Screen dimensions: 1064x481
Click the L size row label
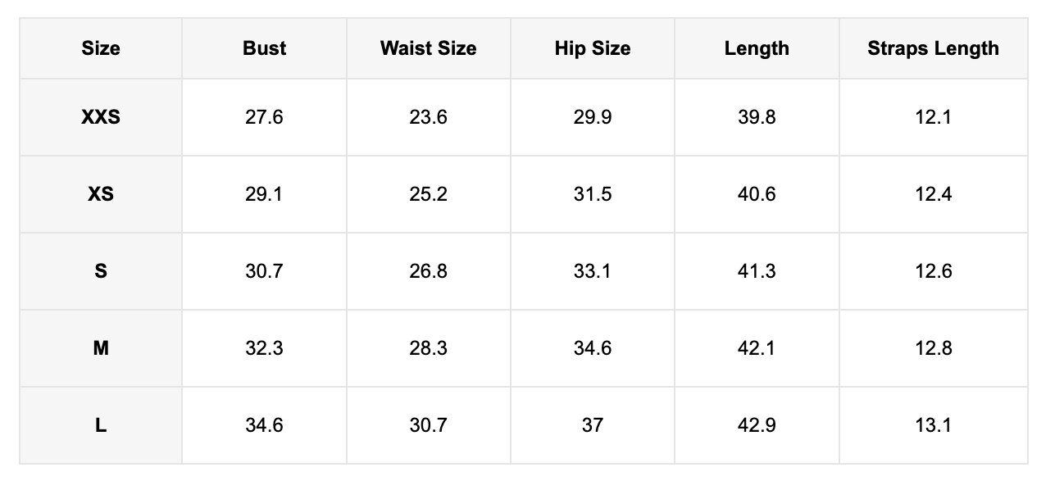coord(101,425)
